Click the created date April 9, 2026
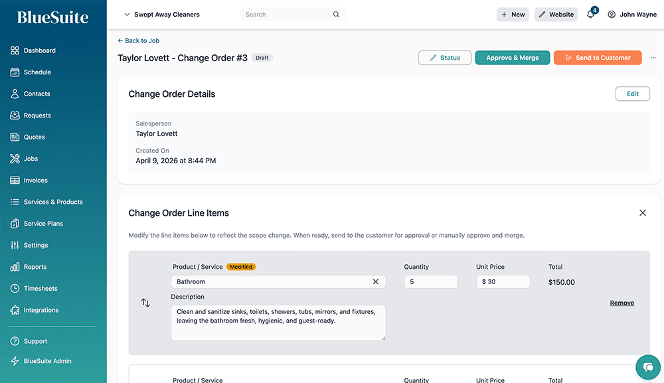 pyautogui.click(x=176, y=161)
